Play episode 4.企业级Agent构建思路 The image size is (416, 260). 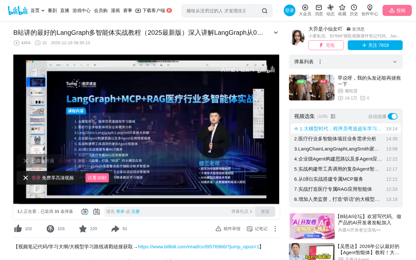(x=346, y=159)
